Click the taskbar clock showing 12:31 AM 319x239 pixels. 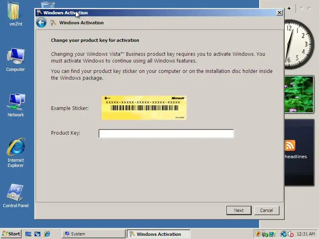point(306,234)
